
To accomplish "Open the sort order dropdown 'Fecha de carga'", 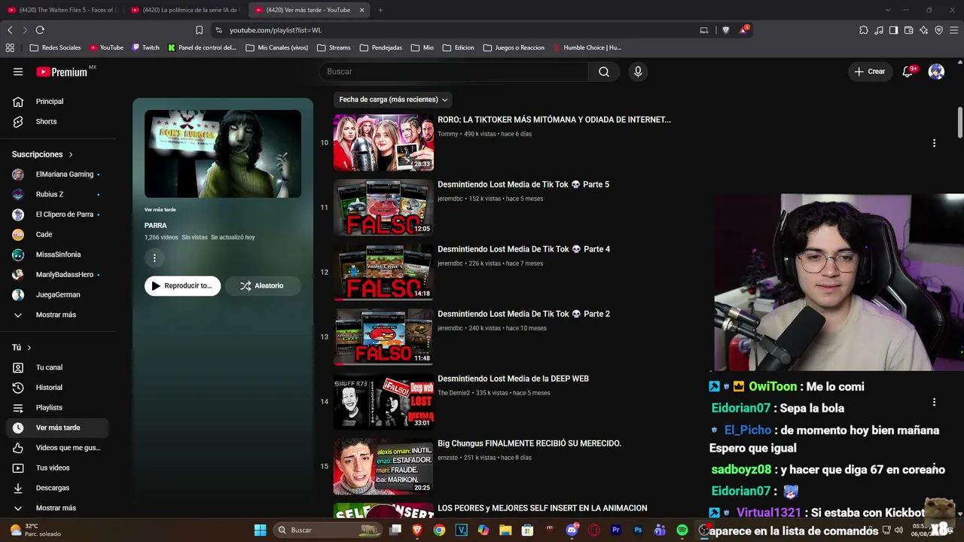I will [393, 99].
